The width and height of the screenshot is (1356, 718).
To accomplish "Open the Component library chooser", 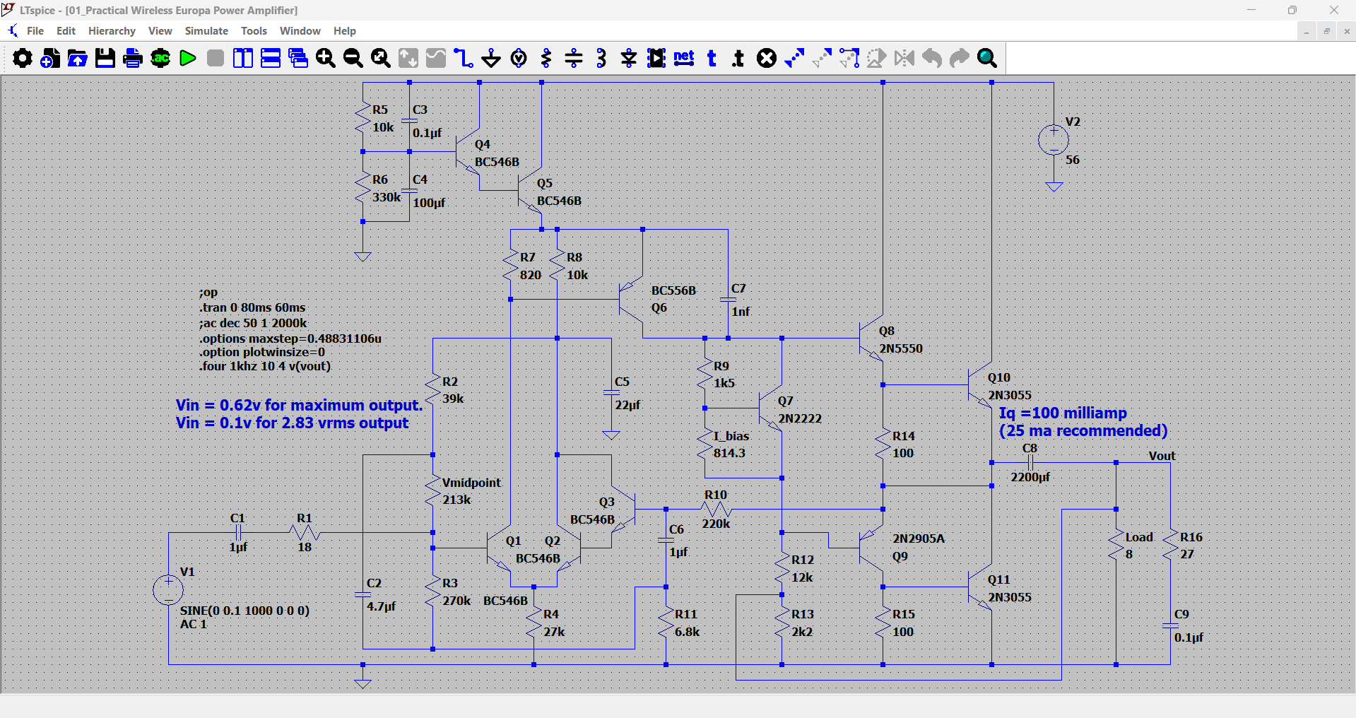I will coord(656,58).
